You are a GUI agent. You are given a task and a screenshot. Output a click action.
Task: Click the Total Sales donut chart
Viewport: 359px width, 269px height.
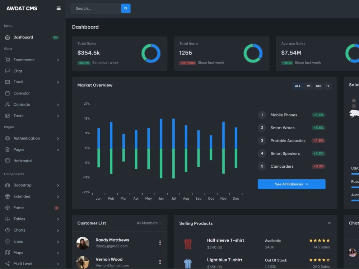[x=151, y=54]
